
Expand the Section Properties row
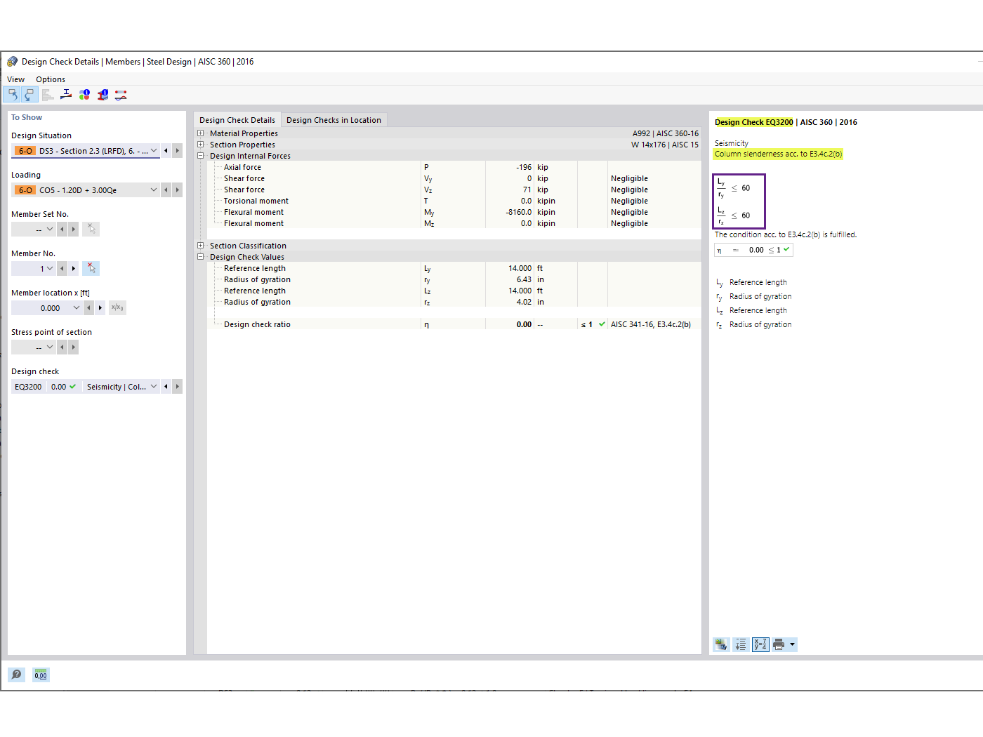(x=201, y=145)
